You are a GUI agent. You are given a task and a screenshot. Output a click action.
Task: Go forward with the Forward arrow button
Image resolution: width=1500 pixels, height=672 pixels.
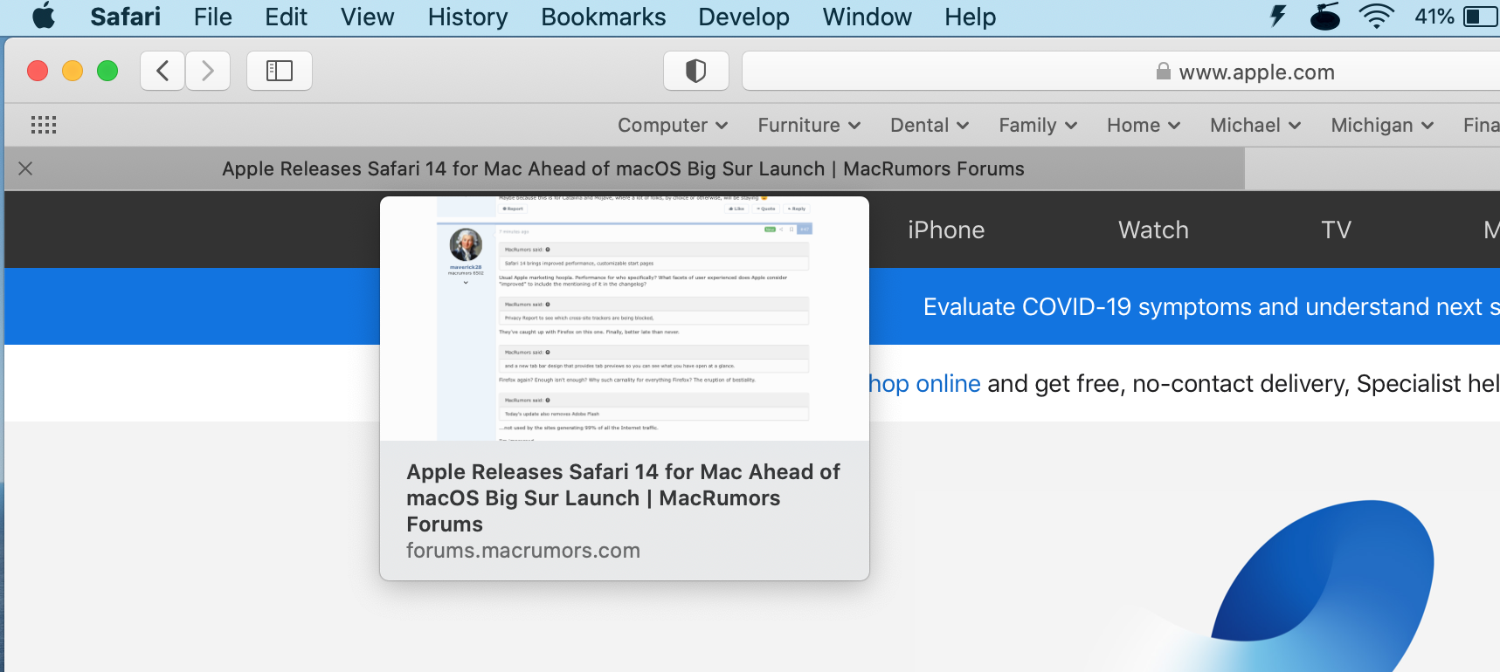[208, 71]
